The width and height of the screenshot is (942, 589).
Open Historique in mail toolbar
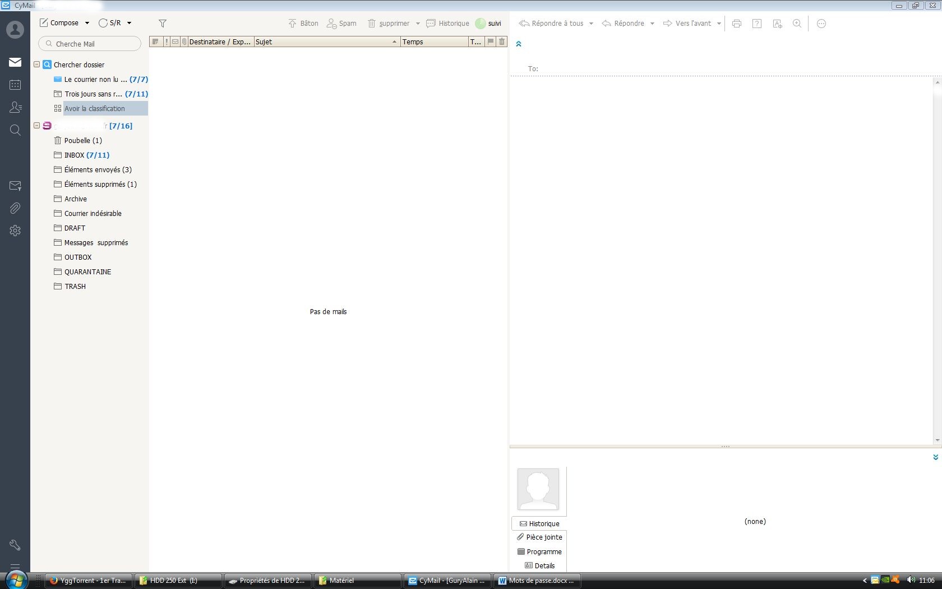447,24
